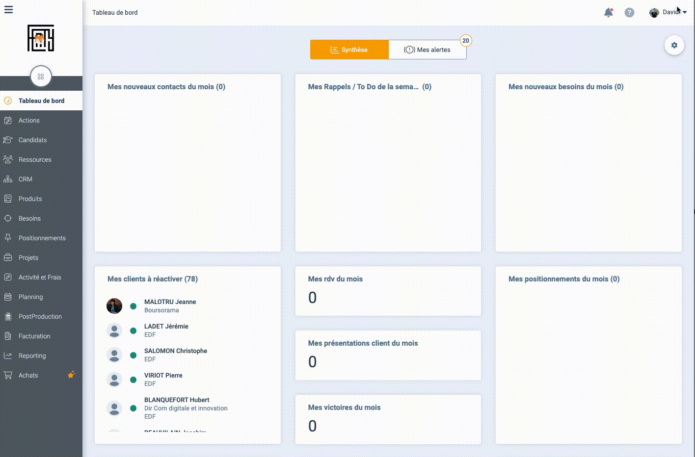Viewport: 695px width, 457px height.
Task: Click the Ressources people icon
Action: pos(8,159)
